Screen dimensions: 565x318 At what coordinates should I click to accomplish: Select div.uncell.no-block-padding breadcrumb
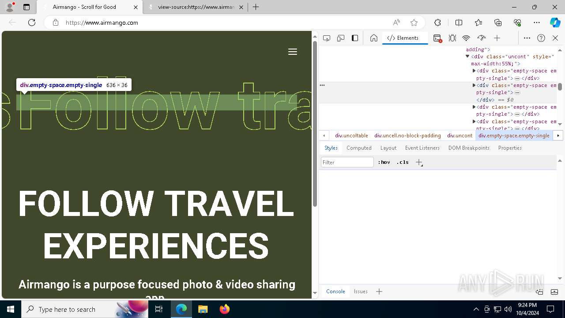(407, 136)
